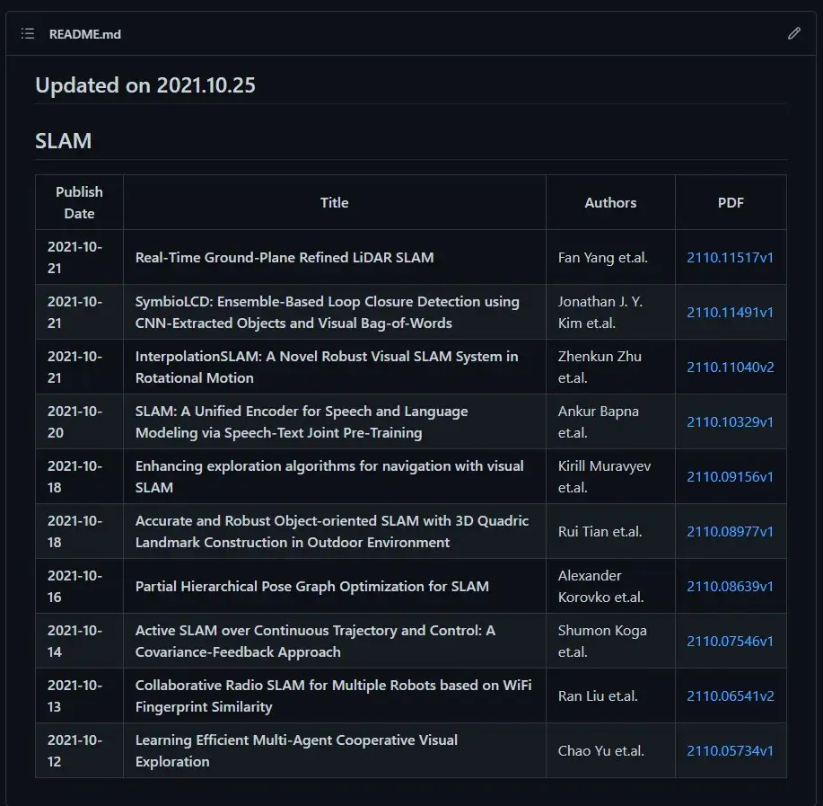Open PDF link 2110.11517v1 for LiDAR SLAM paper
Screen dimensions: 823x806
(x=730, y=257)
